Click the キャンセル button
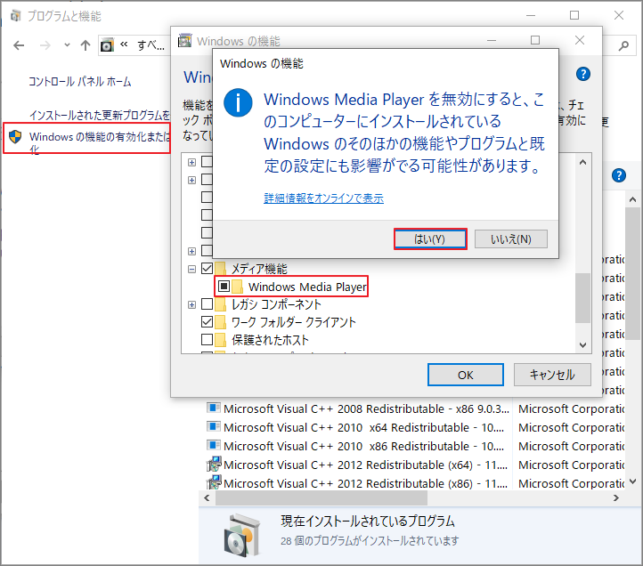643x566 pixels. [x=552, y=375]
